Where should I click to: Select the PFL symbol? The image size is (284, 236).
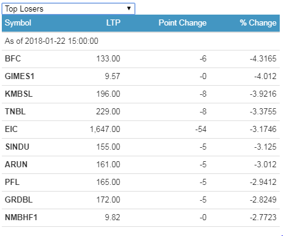tap(12, 182)
